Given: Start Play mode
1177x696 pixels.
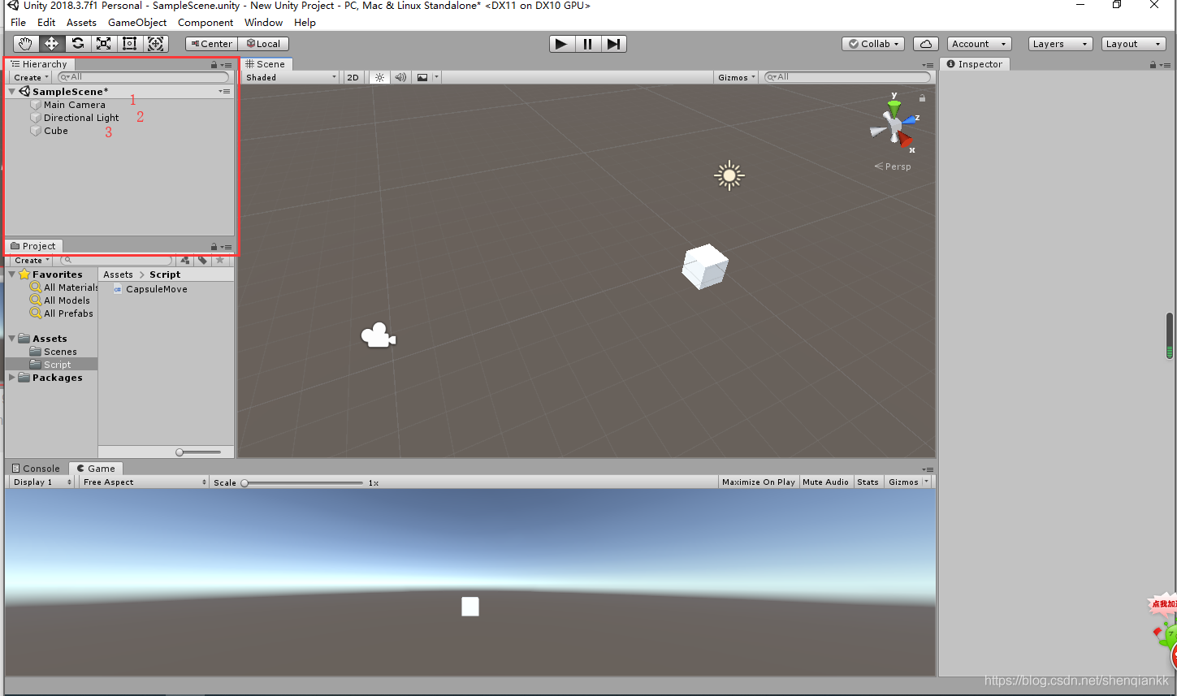Looking at the screenshot, I should click(x=561, y=44).
